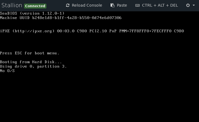
Task: Click the clipboard Paste icon
Action: [112, 5]
